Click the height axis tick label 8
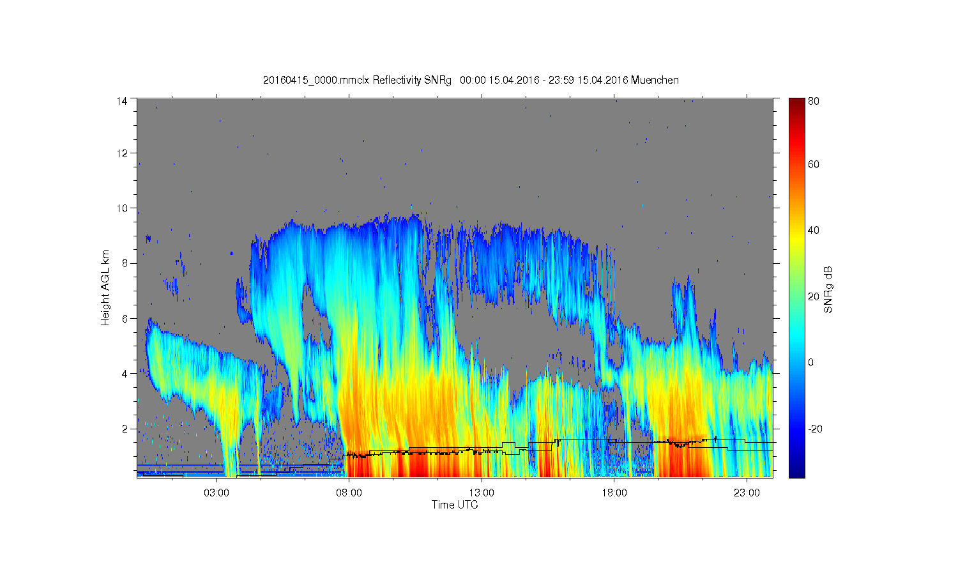958x575 pixels. tap(125, 263)
